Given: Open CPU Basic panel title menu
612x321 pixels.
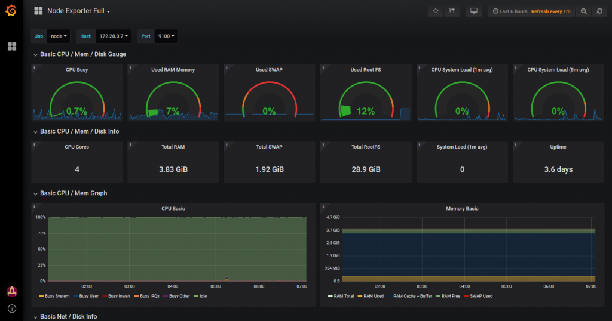Looking at the screenshot, I should [x=173, y=209].
